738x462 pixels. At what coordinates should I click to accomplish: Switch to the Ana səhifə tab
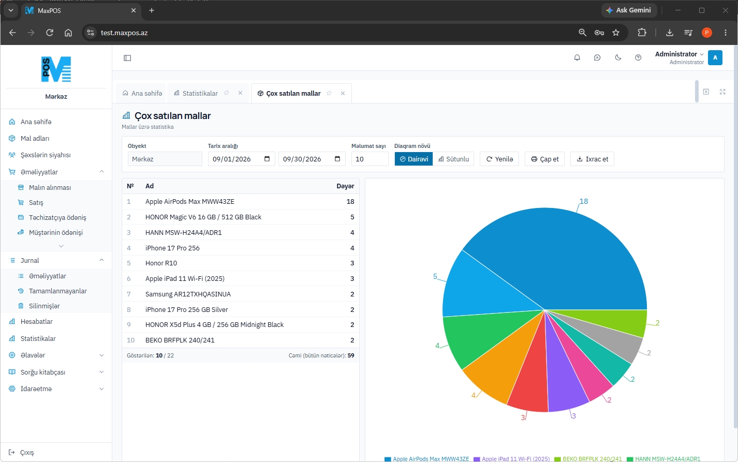click(142, 93)
